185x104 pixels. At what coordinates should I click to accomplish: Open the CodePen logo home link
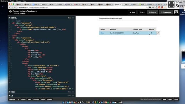point(10,11)
